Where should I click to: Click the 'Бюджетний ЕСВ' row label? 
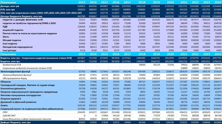tap(12, 65)
